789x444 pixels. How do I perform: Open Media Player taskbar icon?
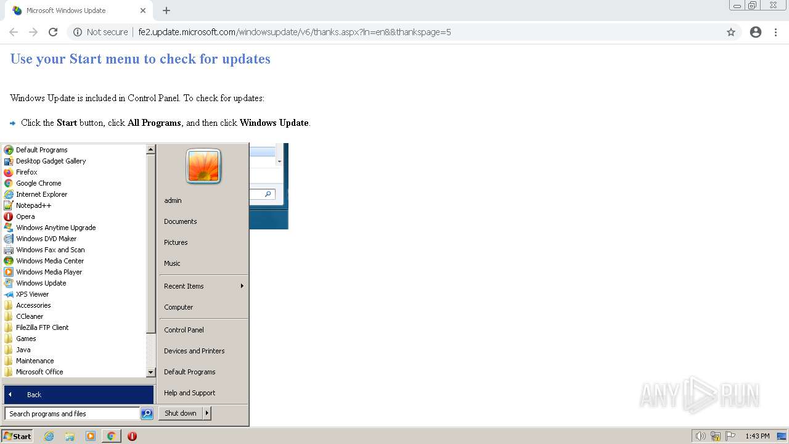(x=91, y=436)
